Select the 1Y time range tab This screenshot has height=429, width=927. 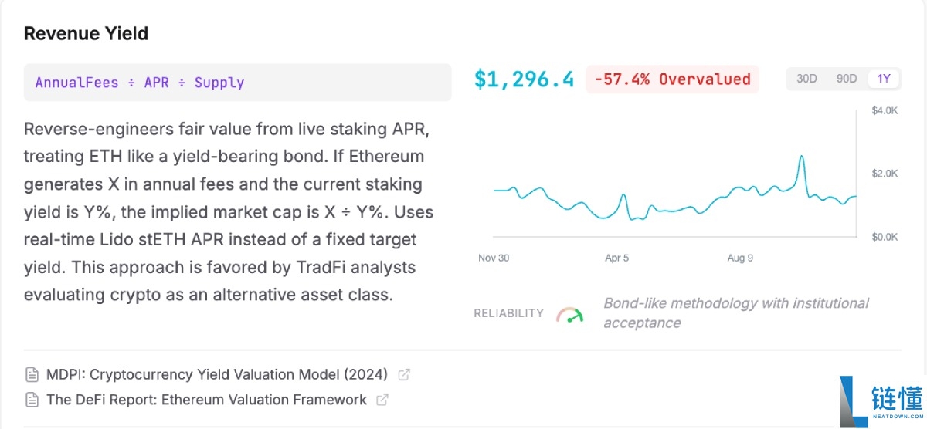tap(884, 79)
